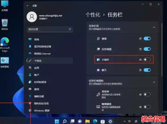Click the 系统 monitor icon in sidebar

pos(30,39)
